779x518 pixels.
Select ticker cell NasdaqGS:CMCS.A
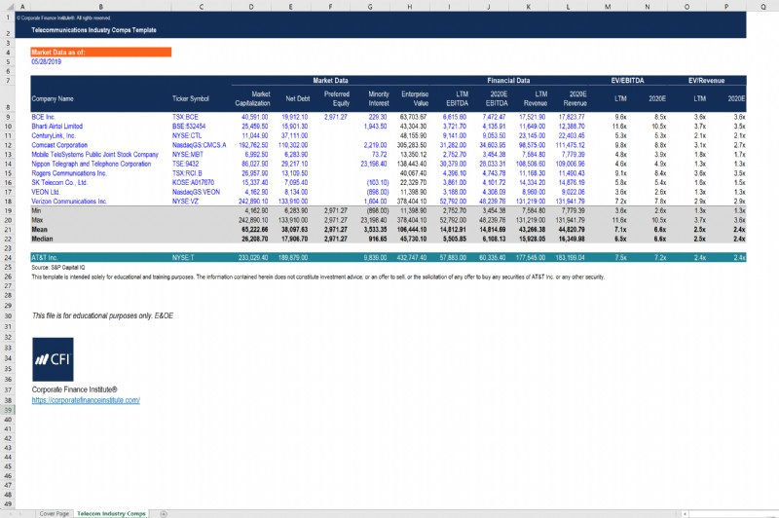coord(200,145)
